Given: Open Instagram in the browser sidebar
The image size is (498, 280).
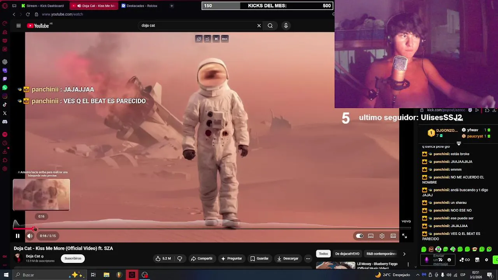Looking at the screenshot, I should coord(5,96).
